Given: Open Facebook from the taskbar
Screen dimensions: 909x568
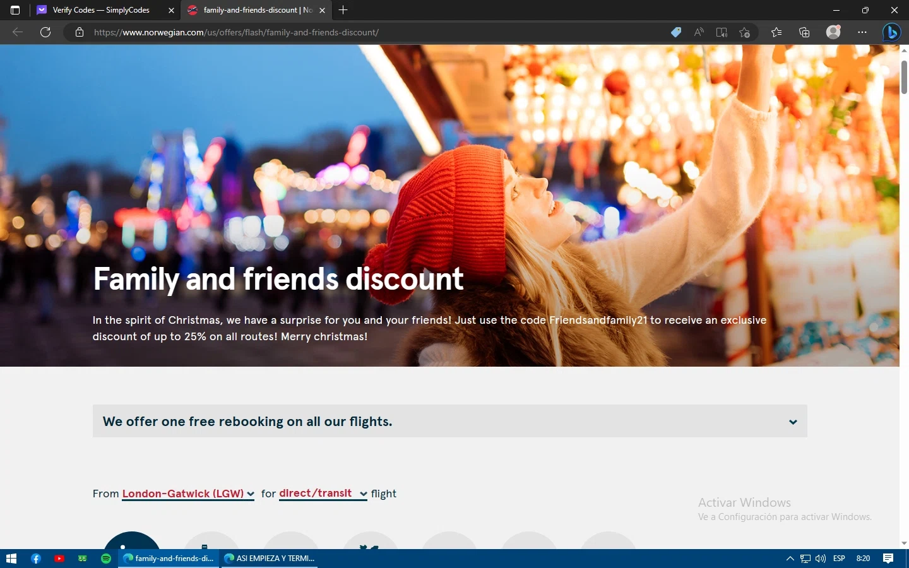Looking at the screenshot, I should point(36,559).
